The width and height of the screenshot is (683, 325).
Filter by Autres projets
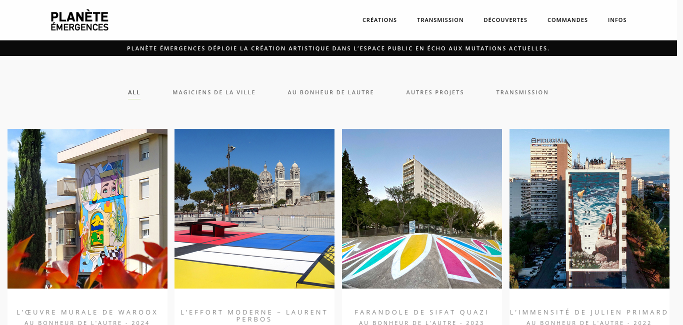[435, 92]
